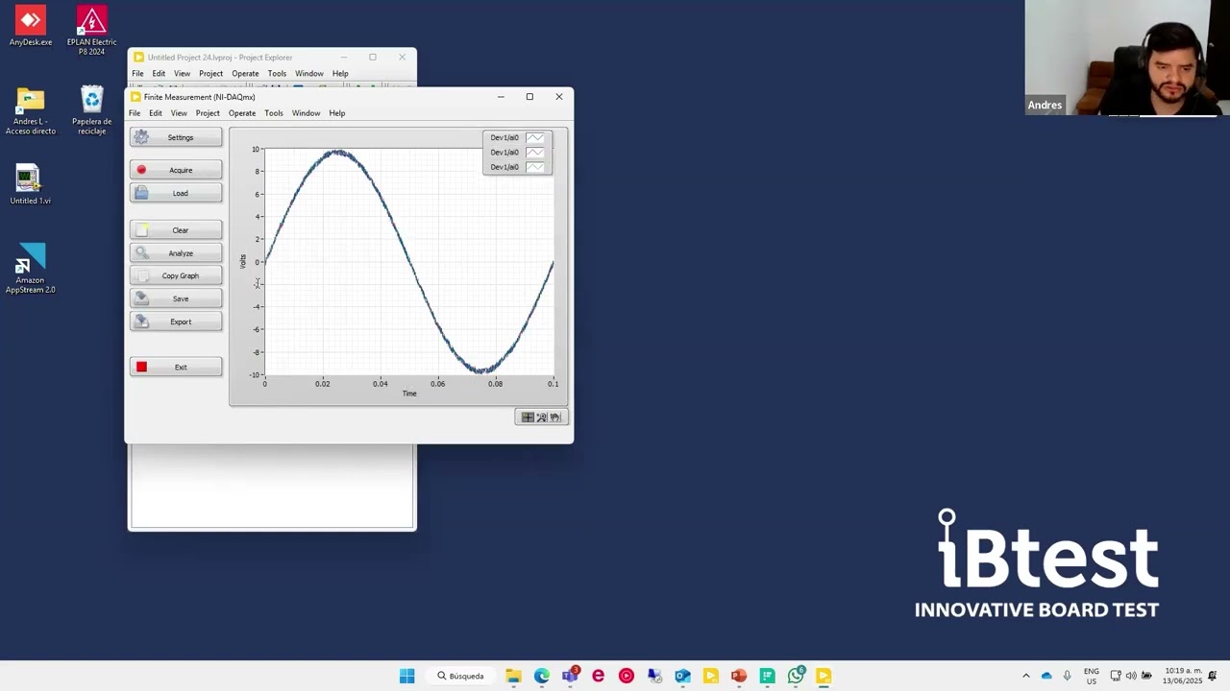Select the Amazon AppStream 2.0 desktop icon

click(31, 269)
